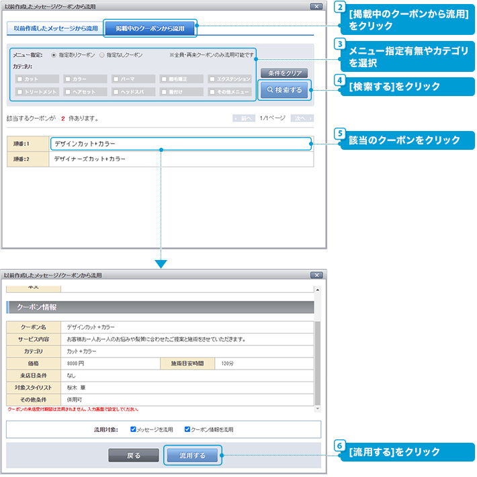This screenshot has height=477, width=477.
Task: Select the 指定なしクーポン radio button
Action: click(x=102, y=54)
